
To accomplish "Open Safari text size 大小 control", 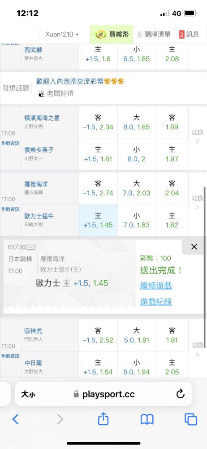I will pos(28,395).
